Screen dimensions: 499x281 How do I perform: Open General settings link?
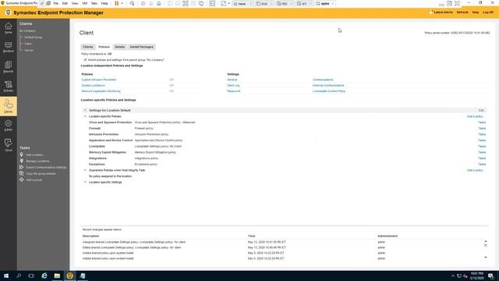coord(232,80)
